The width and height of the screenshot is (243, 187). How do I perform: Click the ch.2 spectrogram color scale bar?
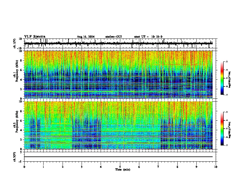222,129
